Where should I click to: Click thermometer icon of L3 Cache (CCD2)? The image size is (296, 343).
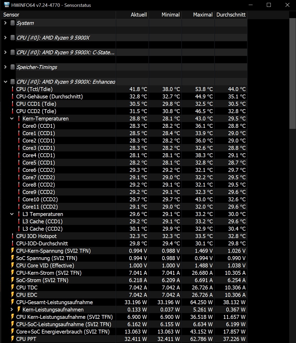19,229
